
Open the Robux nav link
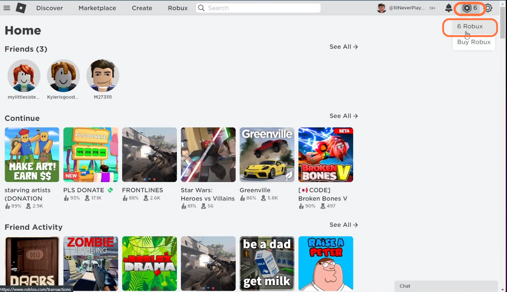tap(178, 8)
